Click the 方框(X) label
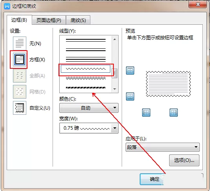This screenshot has width=210, height=191. 37,60
